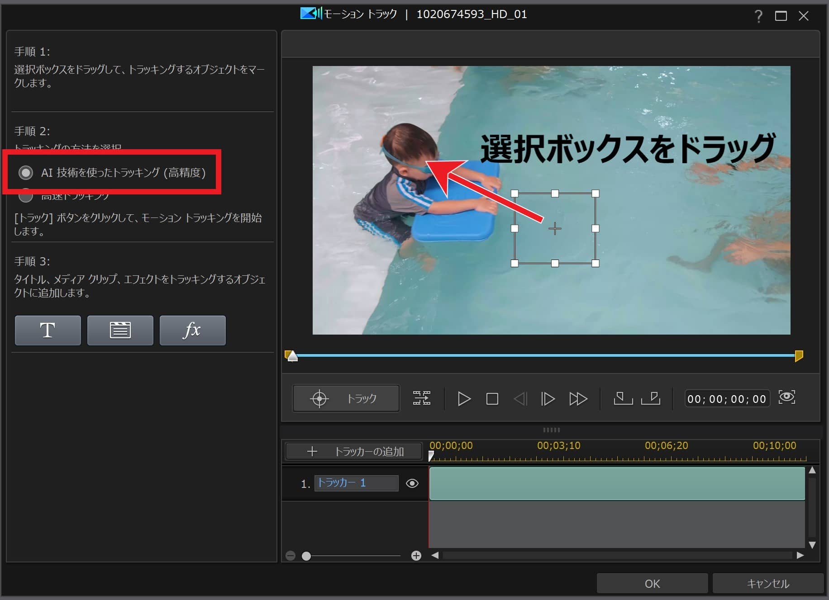
Task: Click the 手順 3: heading text
Action: pyautogui.click(x=32, y=261)
